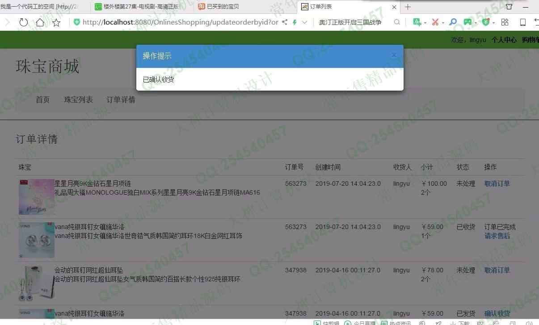
Task: Open 个人中心 link in header
Action: [x=504, y=40]
